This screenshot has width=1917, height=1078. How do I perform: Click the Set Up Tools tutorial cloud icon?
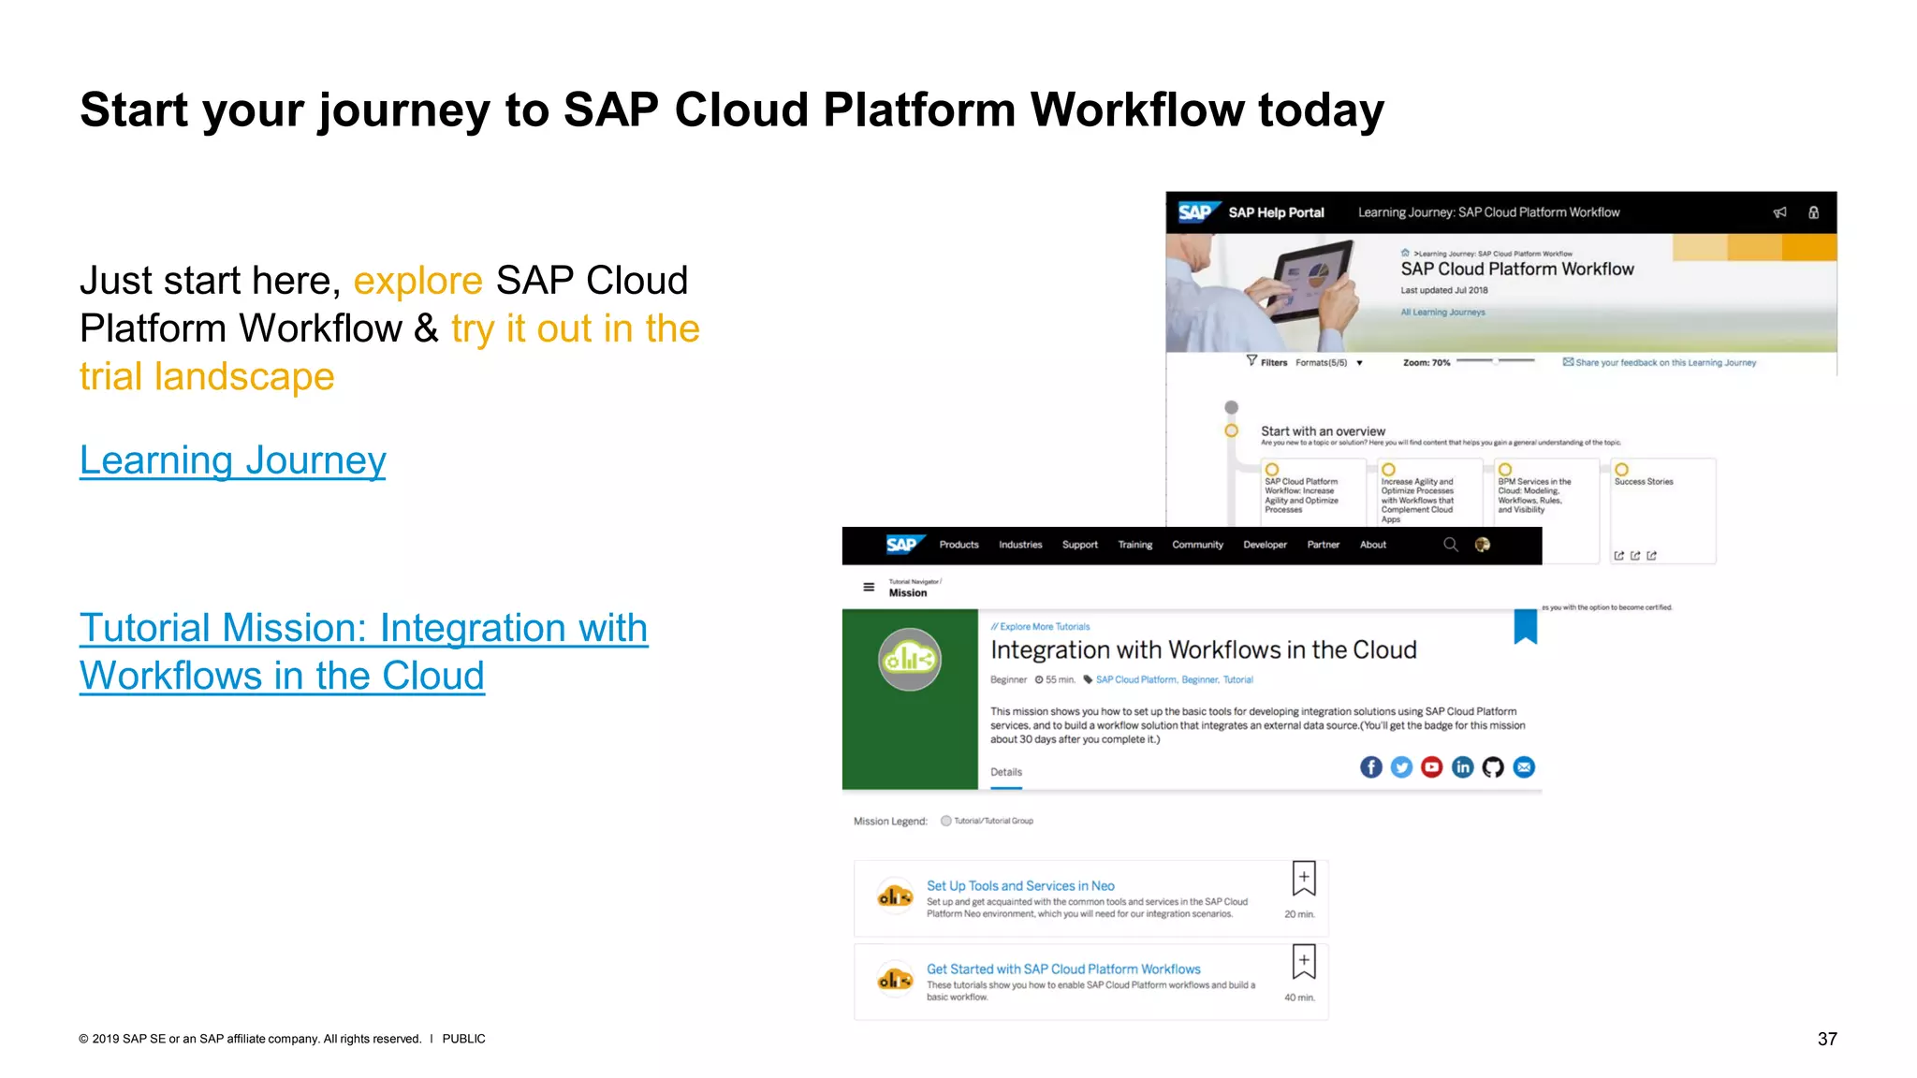(x=895, y=896)
